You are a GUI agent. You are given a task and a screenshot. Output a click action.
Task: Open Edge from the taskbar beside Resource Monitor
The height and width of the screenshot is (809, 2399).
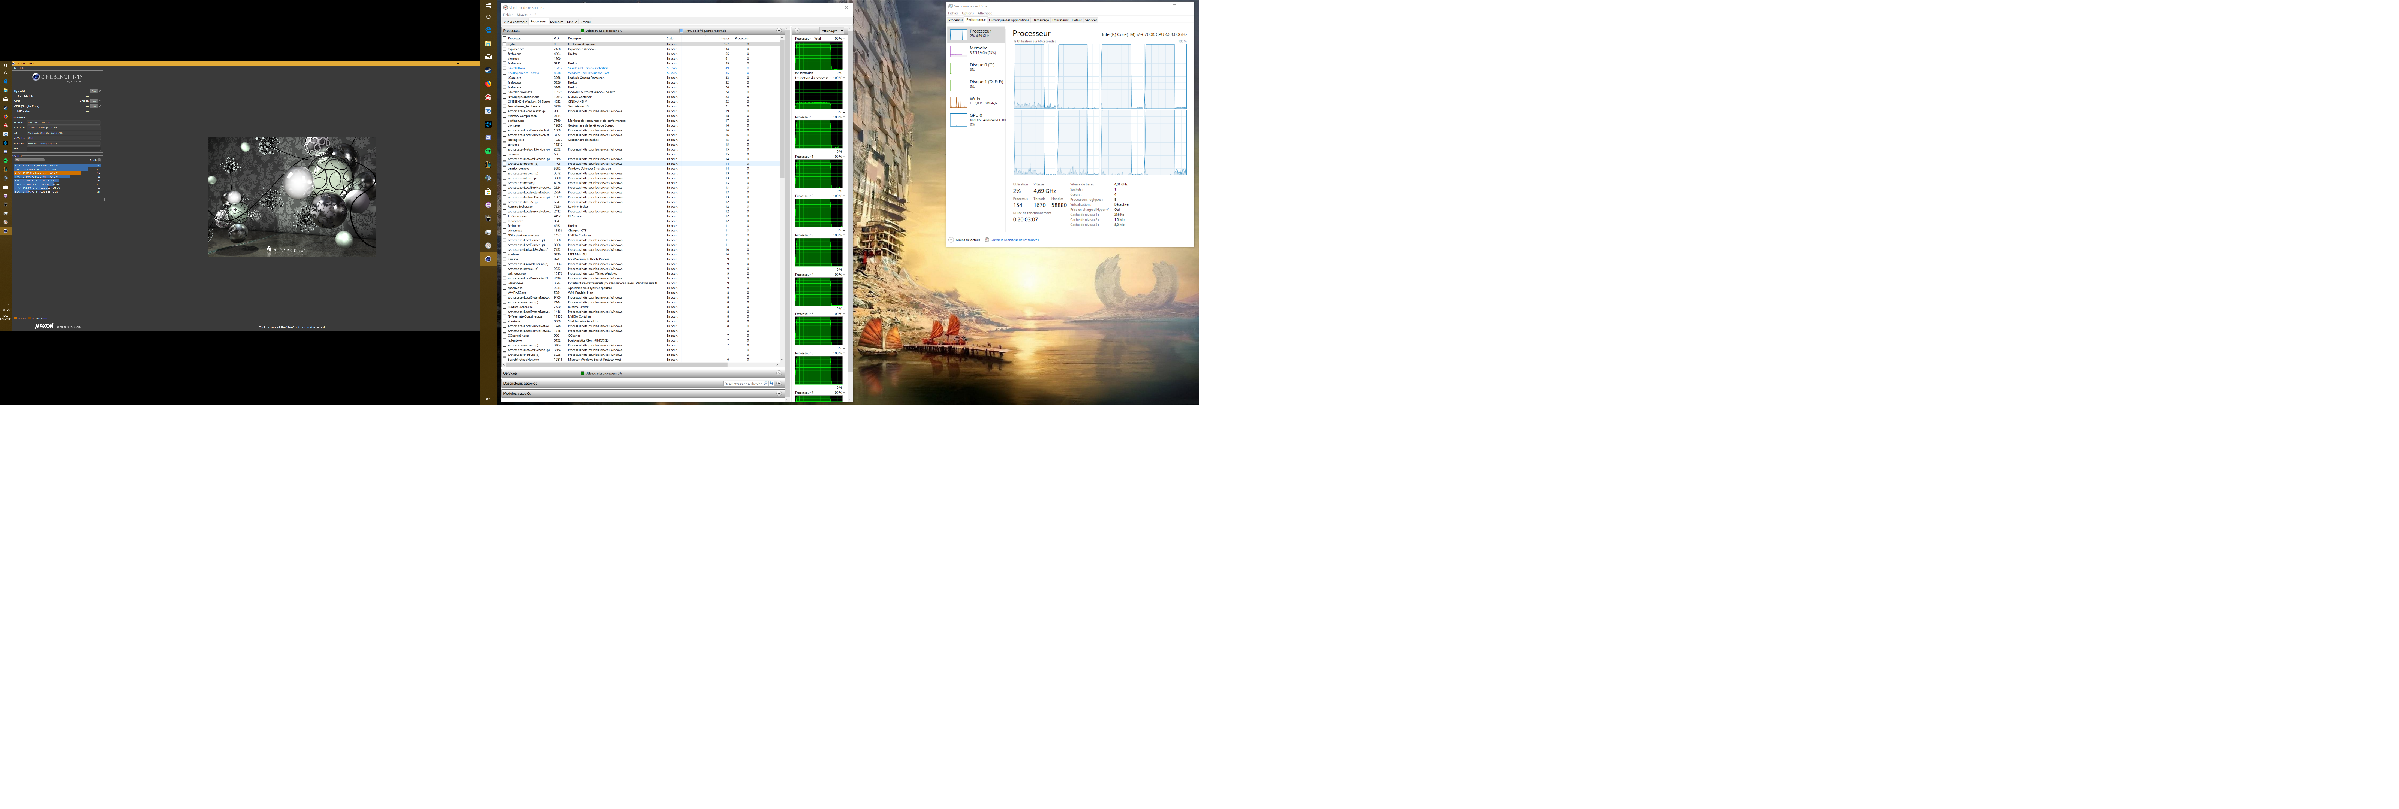[x=488, y=30]
